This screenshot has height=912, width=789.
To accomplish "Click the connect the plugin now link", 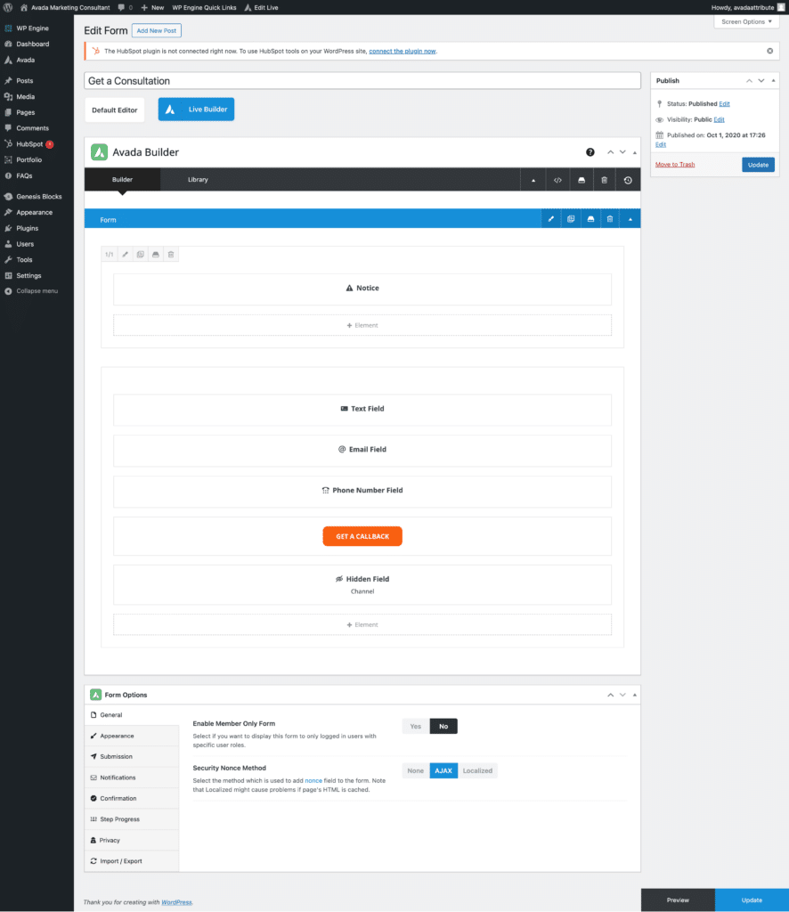I will click(403, 51).
